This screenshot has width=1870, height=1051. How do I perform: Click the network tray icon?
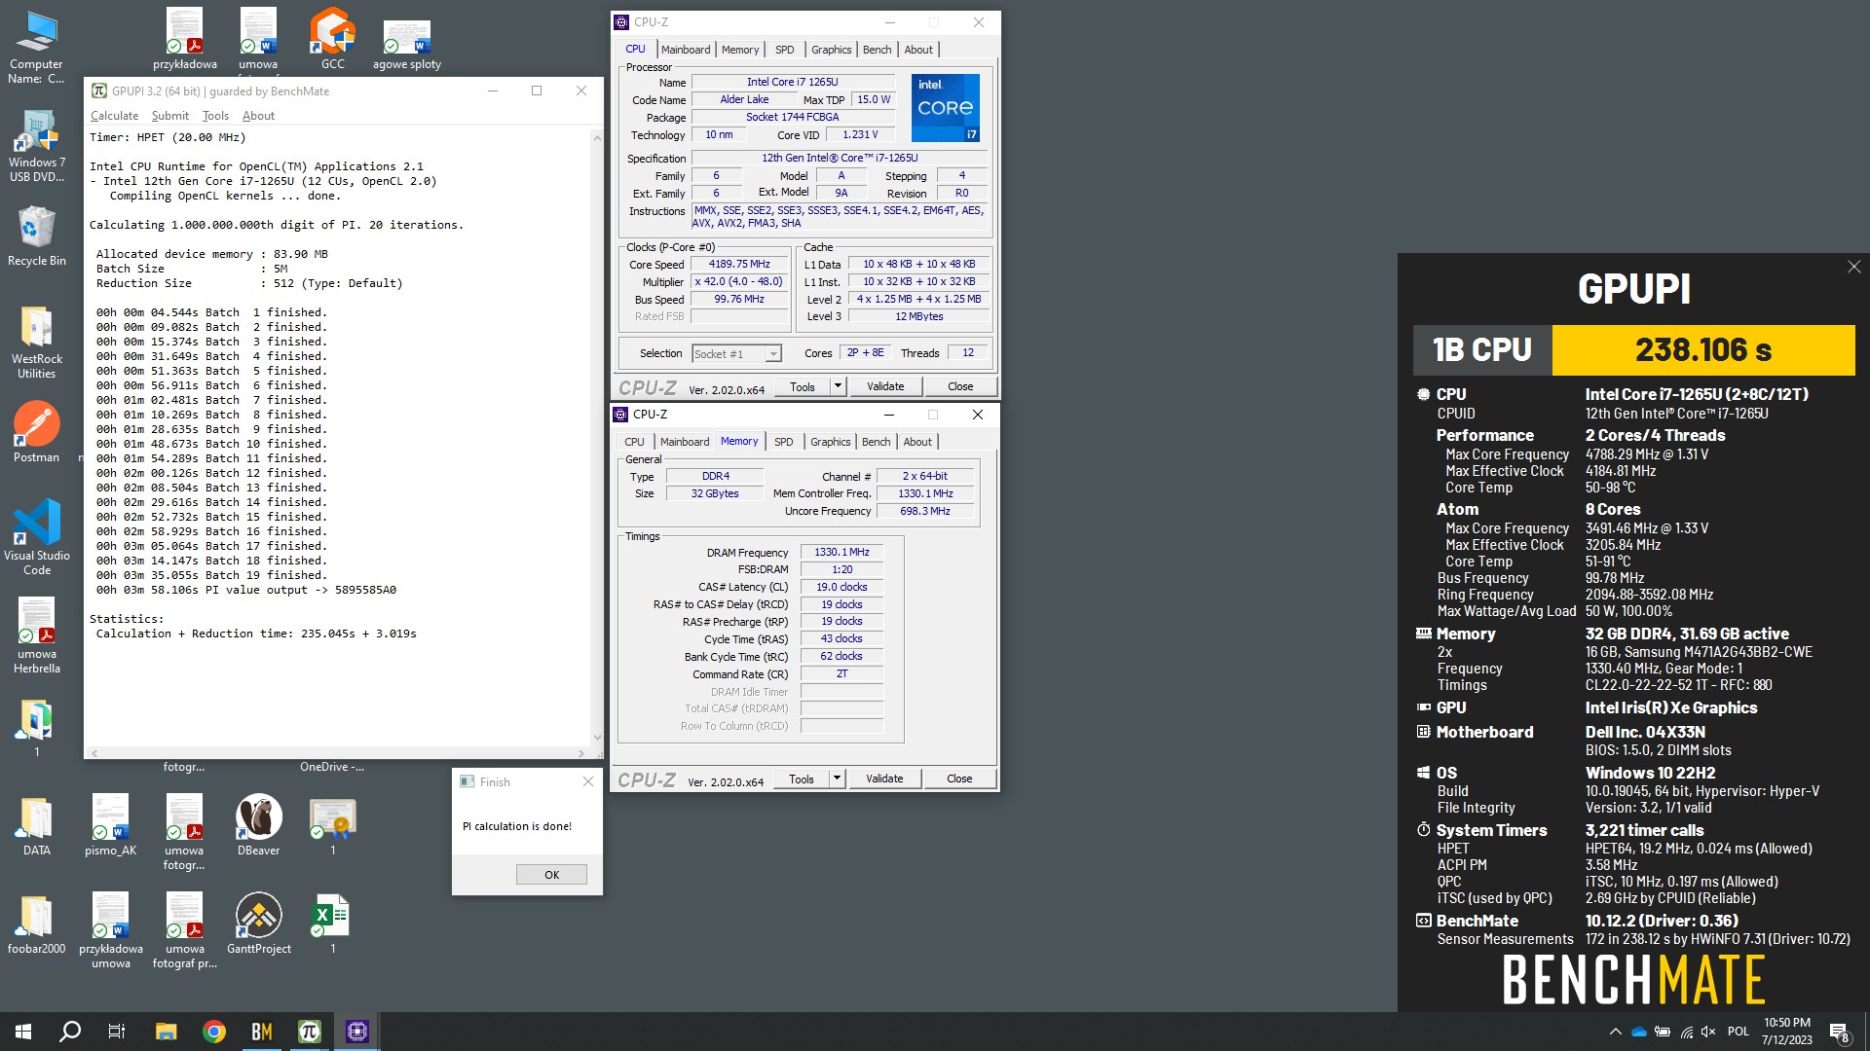[x=1686, y=1032]
